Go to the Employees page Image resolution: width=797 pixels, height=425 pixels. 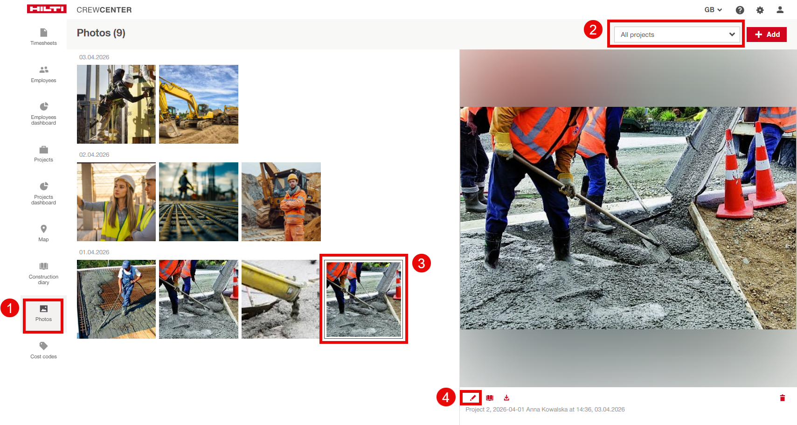(43, 75)
